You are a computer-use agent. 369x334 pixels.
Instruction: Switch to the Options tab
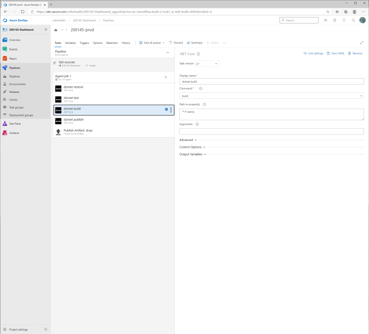pyautogui.click(x=98, y=43)
